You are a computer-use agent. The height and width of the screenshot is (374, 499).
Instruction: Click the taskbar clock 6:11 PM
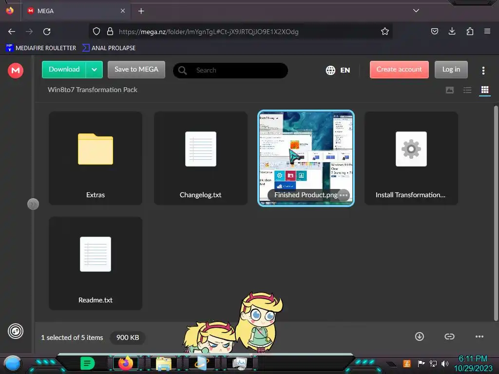473,359
